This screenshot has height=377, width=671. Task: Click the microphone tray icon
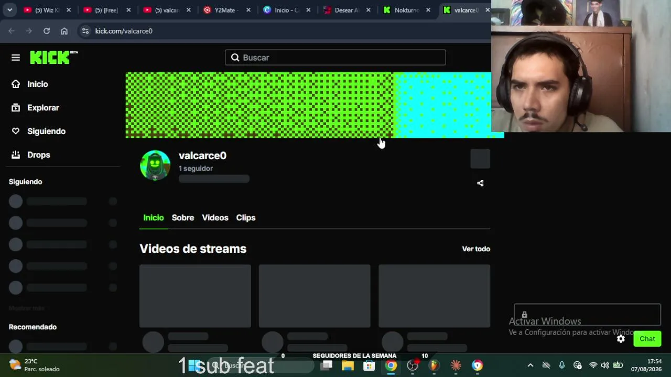click(562, 365)
